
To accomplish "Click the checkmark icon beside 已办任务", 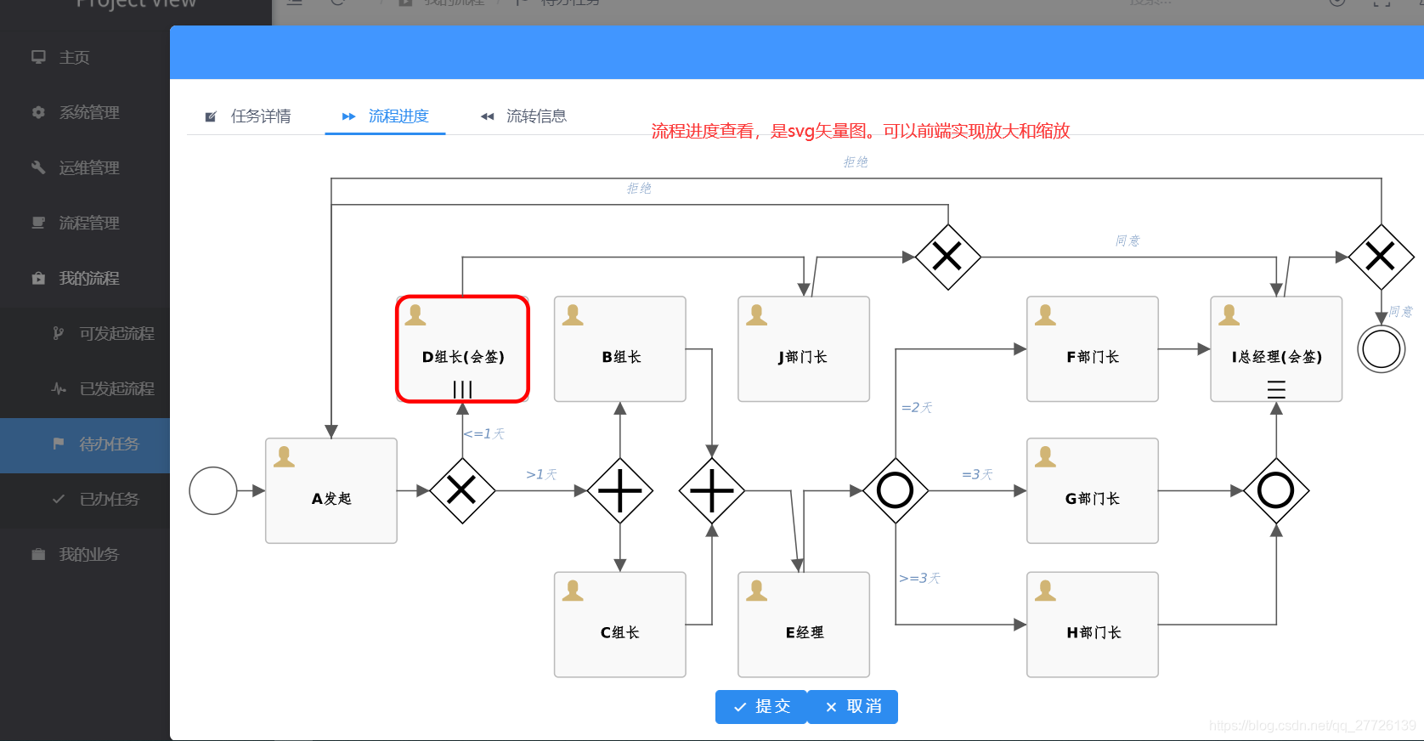I will (x=59, y=499).
